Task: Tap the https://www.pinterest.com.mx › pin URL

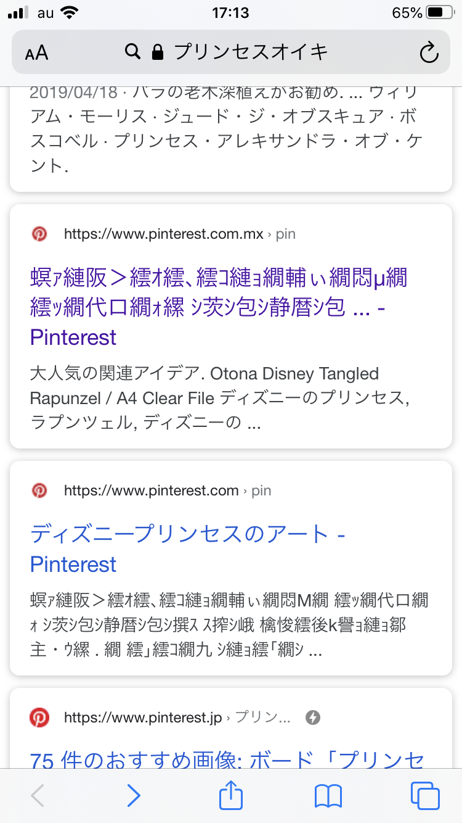Action: [x=179, y=234]
